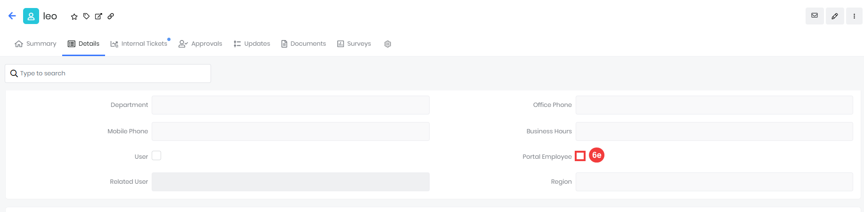Click the Type to search field
The width and height of the screenshot is (864, 212).
[x=108, y=73]
